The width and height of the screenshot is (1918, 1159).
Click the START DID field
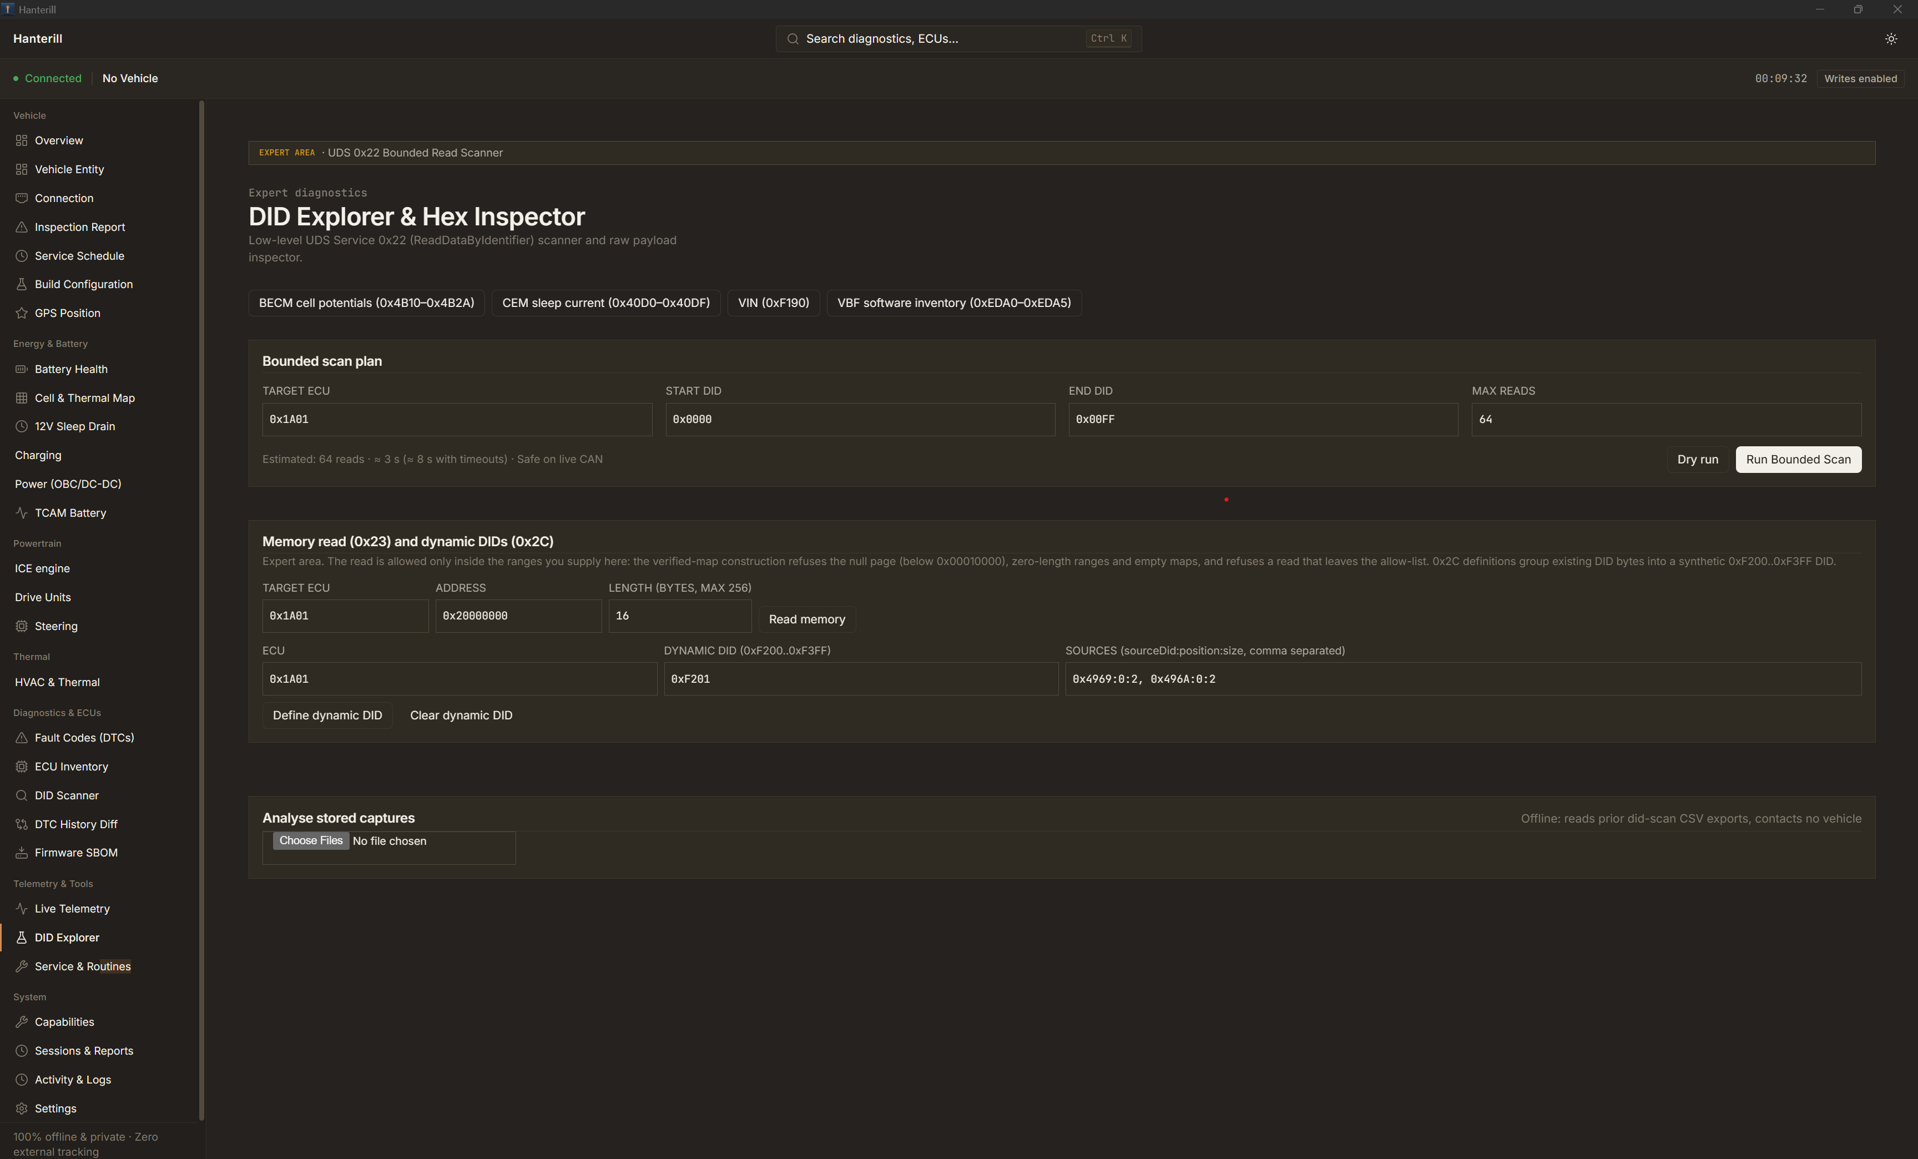click(859, 420)
